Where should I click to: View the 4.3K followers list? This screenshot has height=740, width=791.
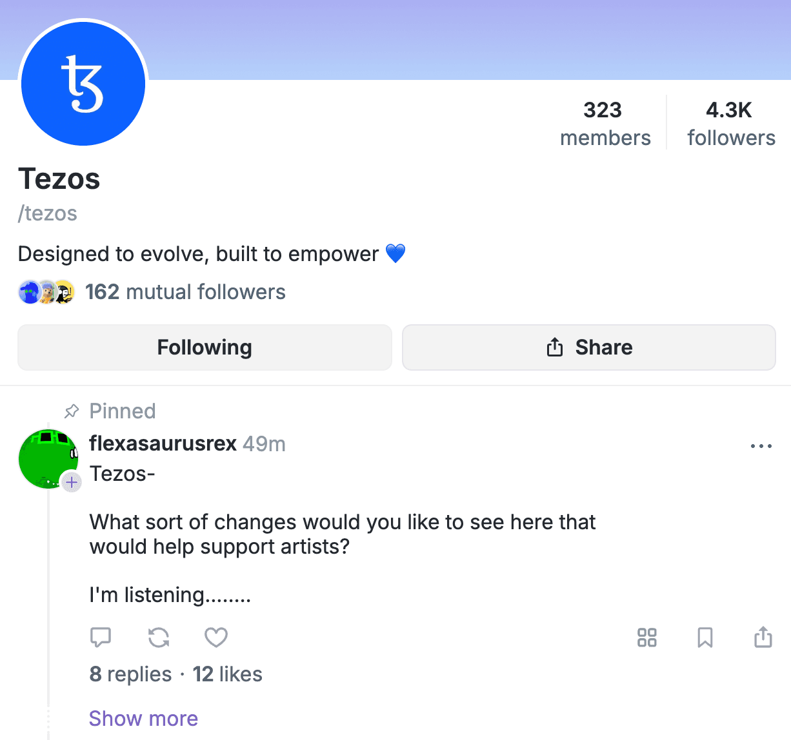[x=730, y=123]
